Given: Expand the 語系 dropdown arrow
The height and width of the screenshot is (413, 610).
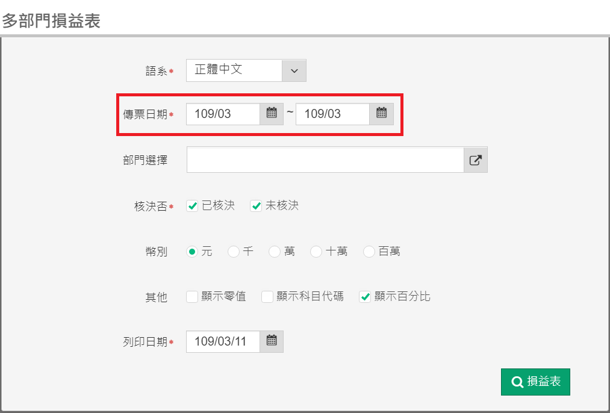Looking at the screenshot, I should point(294,71).
